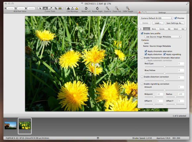Toggle the solid black clip warning
Viewport: 192px width, 142px height.
(x=68, y=8)
